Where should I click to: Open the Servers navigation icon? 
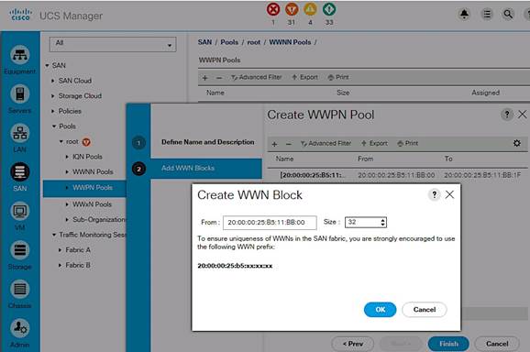20,93
